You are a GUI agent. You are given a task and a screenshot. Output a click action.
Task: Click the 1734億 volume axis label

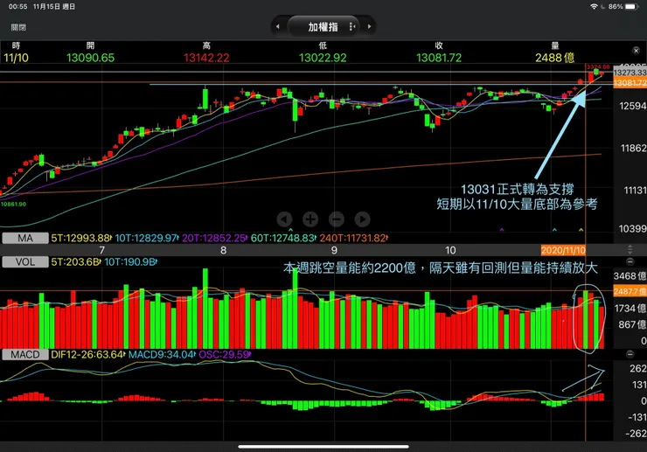[630, 309]
